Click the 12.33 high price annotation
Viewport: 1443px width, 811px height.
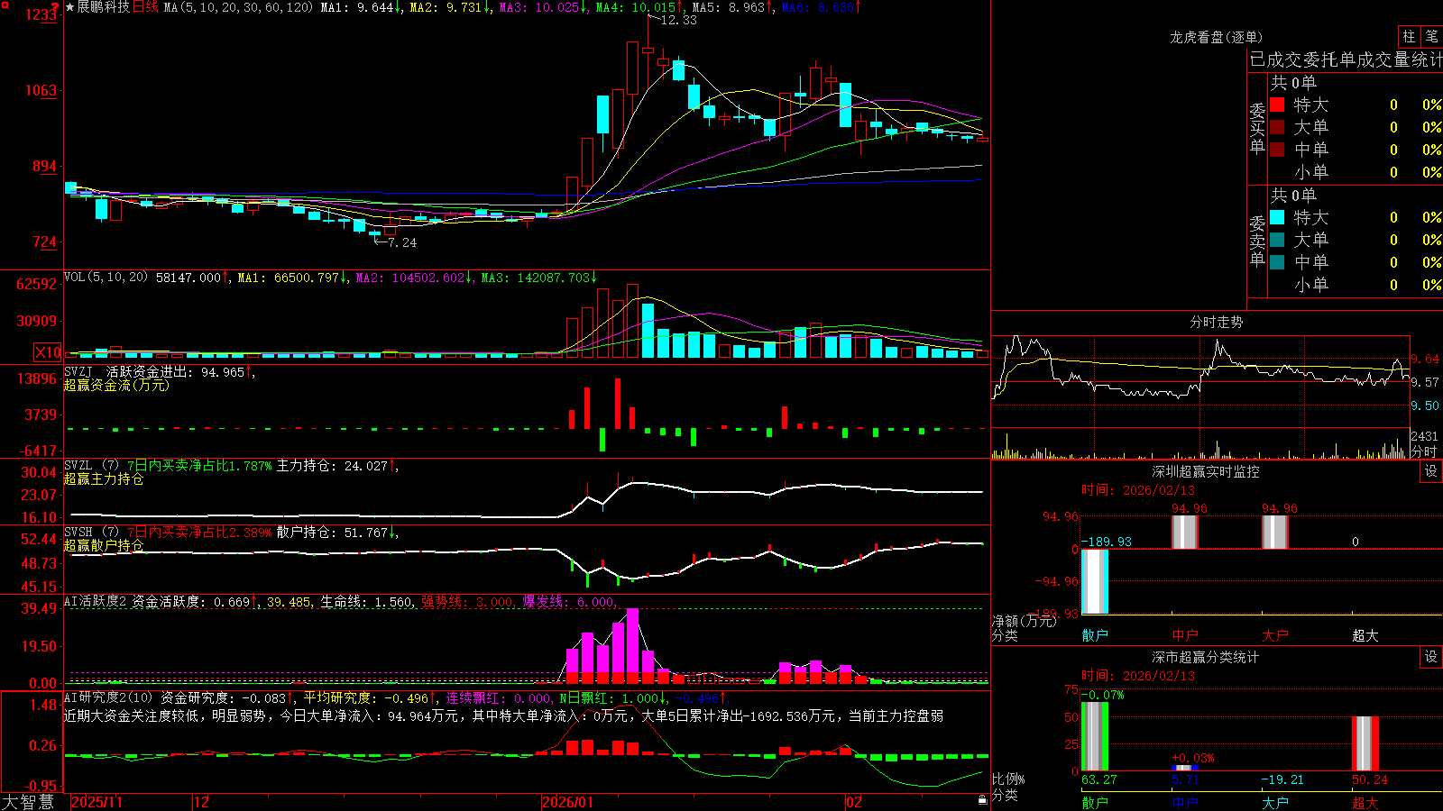point(678,21)
